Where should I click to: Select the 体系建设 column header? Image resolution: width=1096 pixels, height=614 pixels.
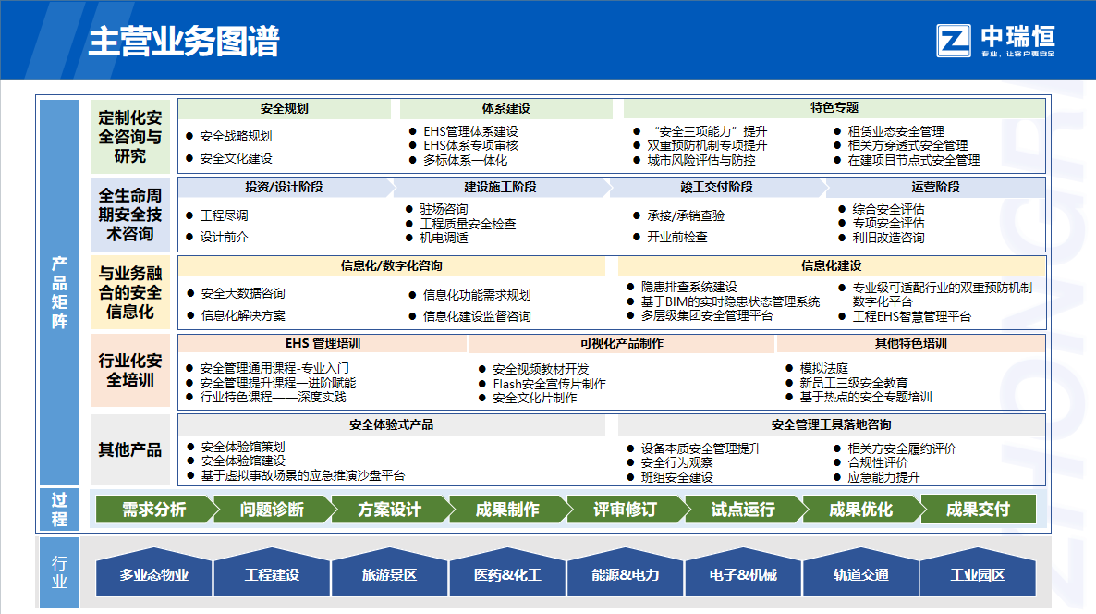[x=505, y=109]
